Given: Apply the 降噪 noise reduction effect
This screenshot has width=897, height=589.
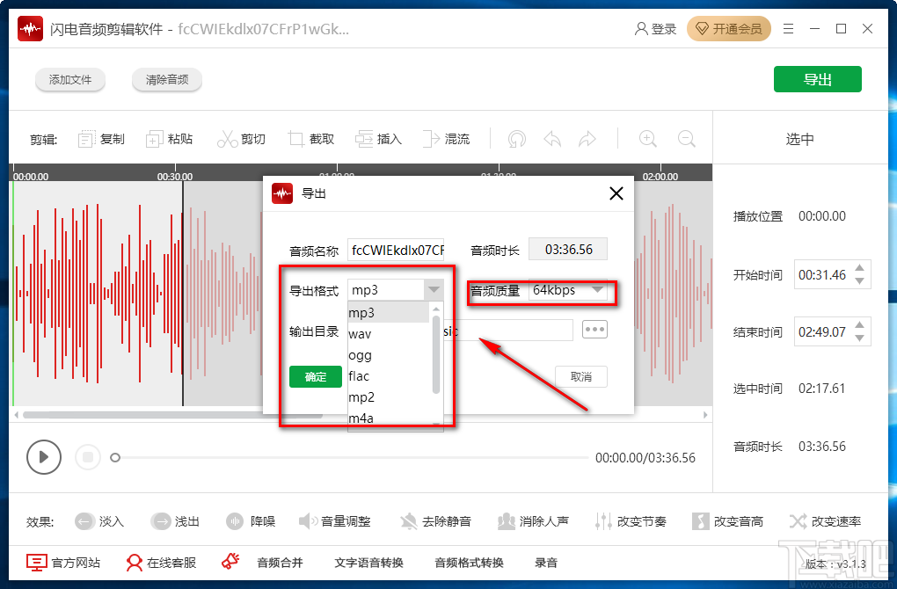Looking at the screenshot, I should [251, 520].
